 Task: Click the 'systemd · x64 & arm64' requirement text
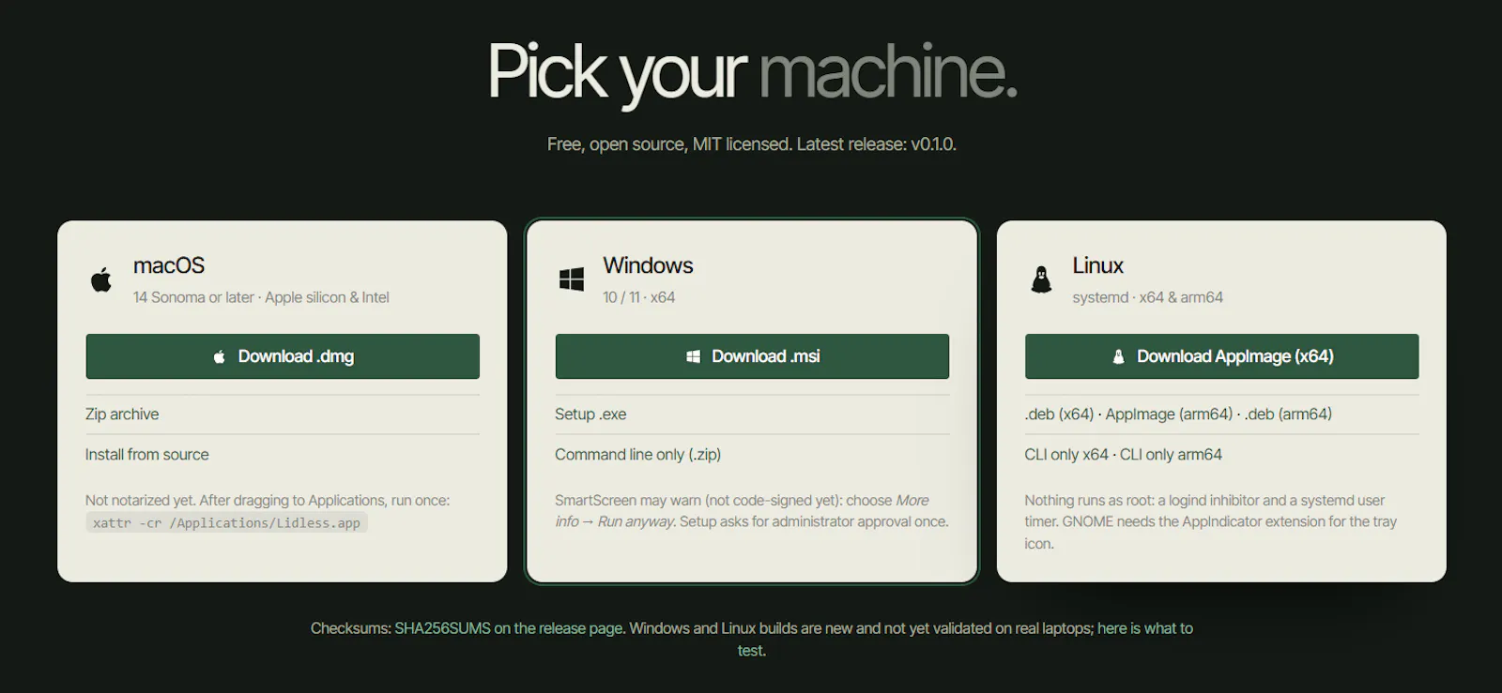(1147, 297)
